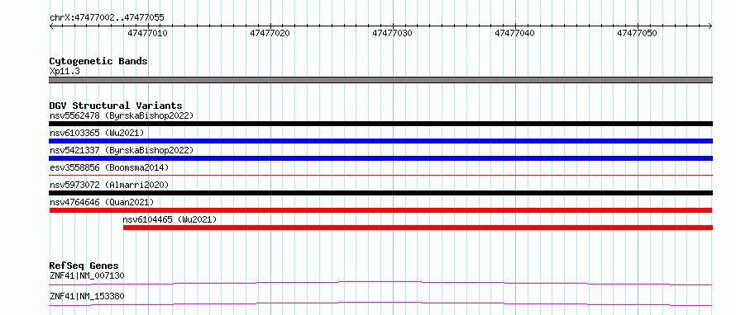
Task: Open the nsv5973072 (Almarri2020) variant label
Action: pyautogui.click(x=109, y=185)
